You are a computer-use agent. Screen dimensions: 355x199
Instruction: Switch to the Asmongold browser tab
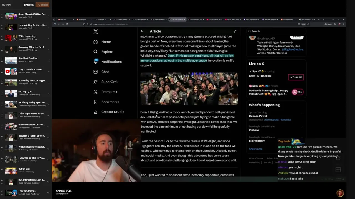pos(85,20)
